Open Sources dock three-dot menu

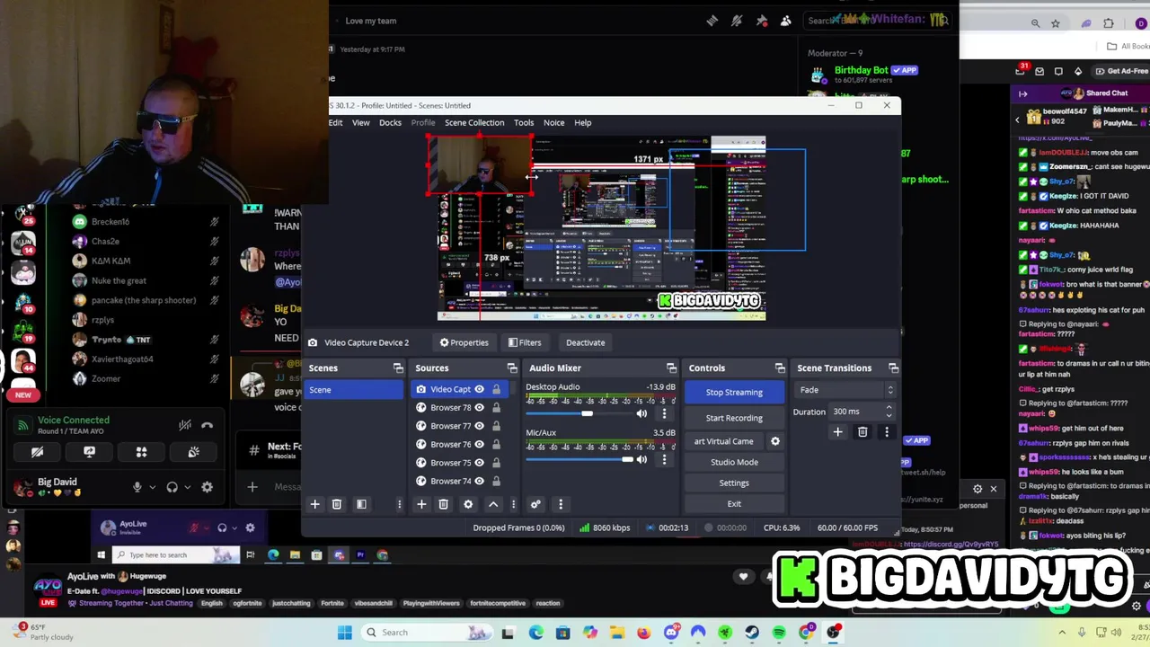[x=513, y=504]
